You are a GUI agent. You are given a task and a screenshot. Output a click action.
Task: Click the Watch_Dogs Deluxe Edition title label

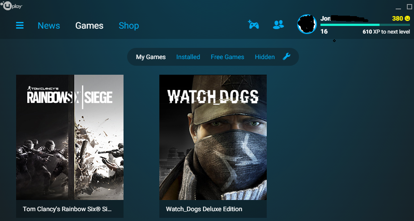coord(204,209)
